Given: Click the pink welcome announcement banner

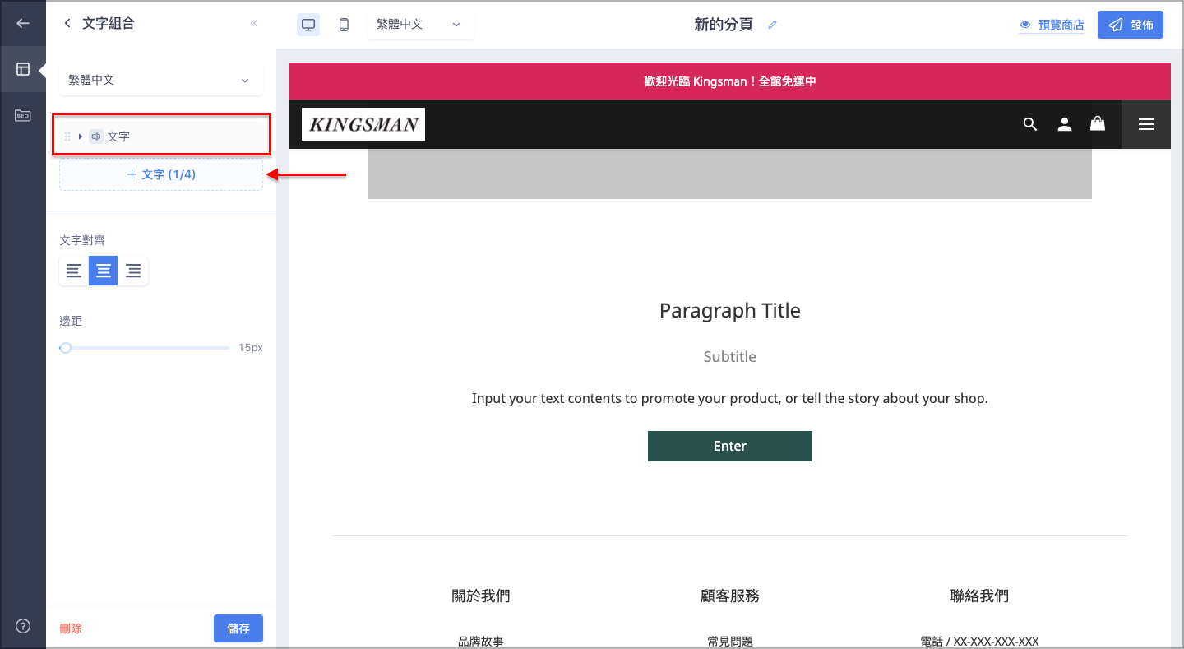Looking at the screenshot, I should (730, 81).
